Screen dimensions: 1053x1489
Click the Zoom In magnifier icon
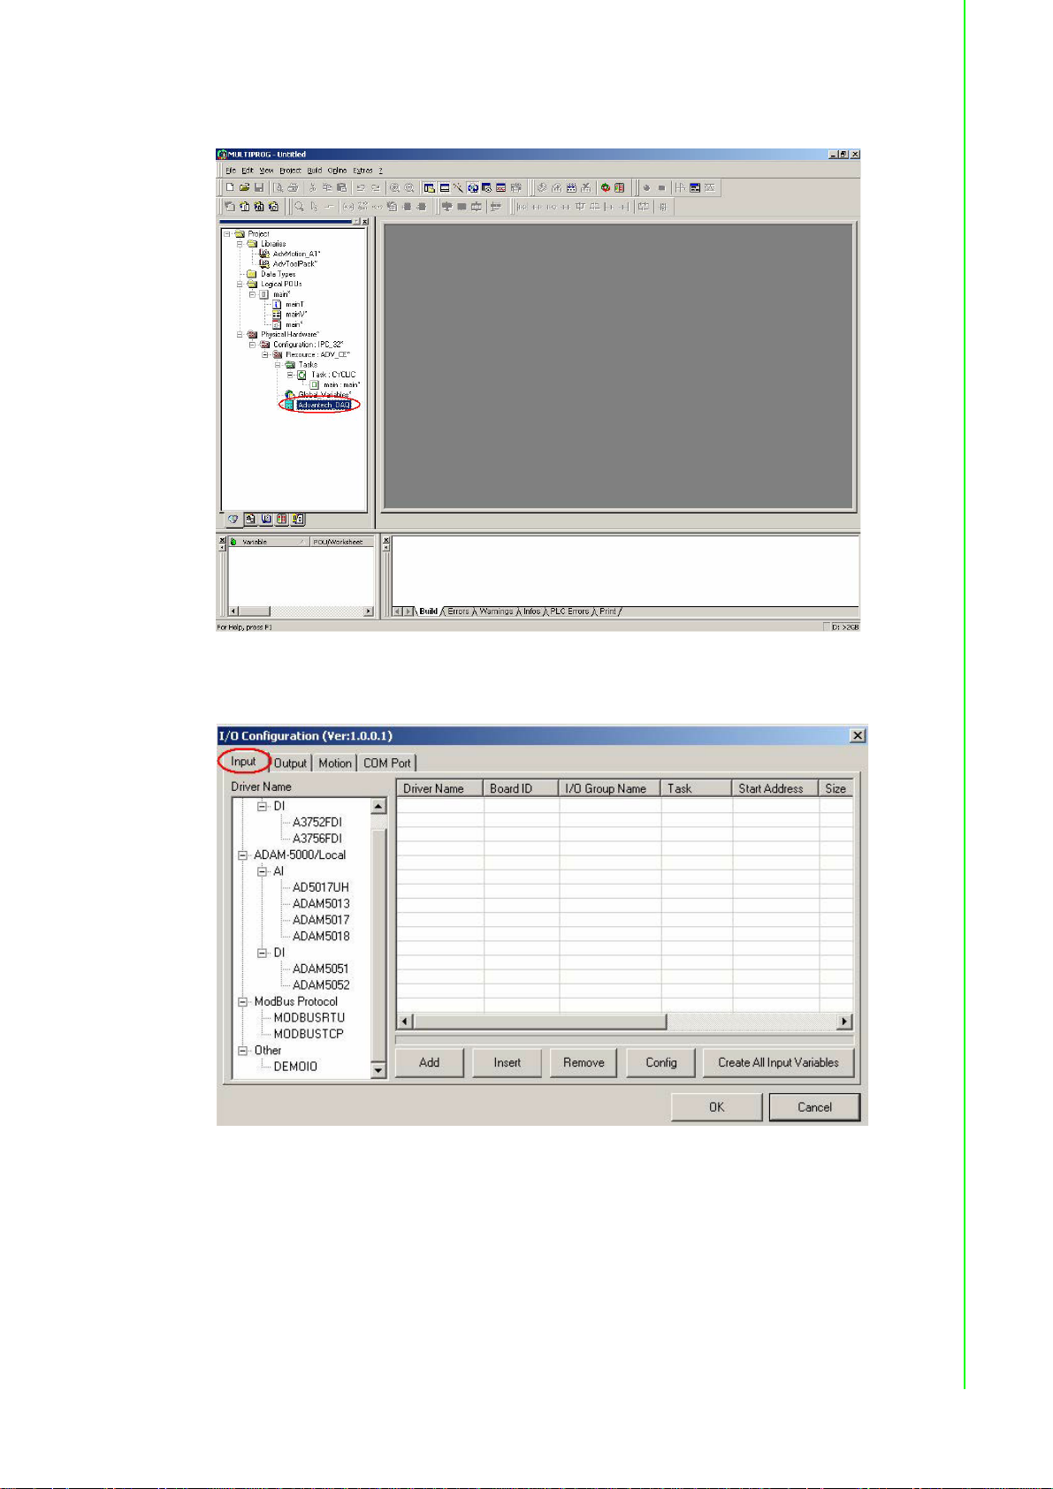pyautogui.click(x=394, y=187)
